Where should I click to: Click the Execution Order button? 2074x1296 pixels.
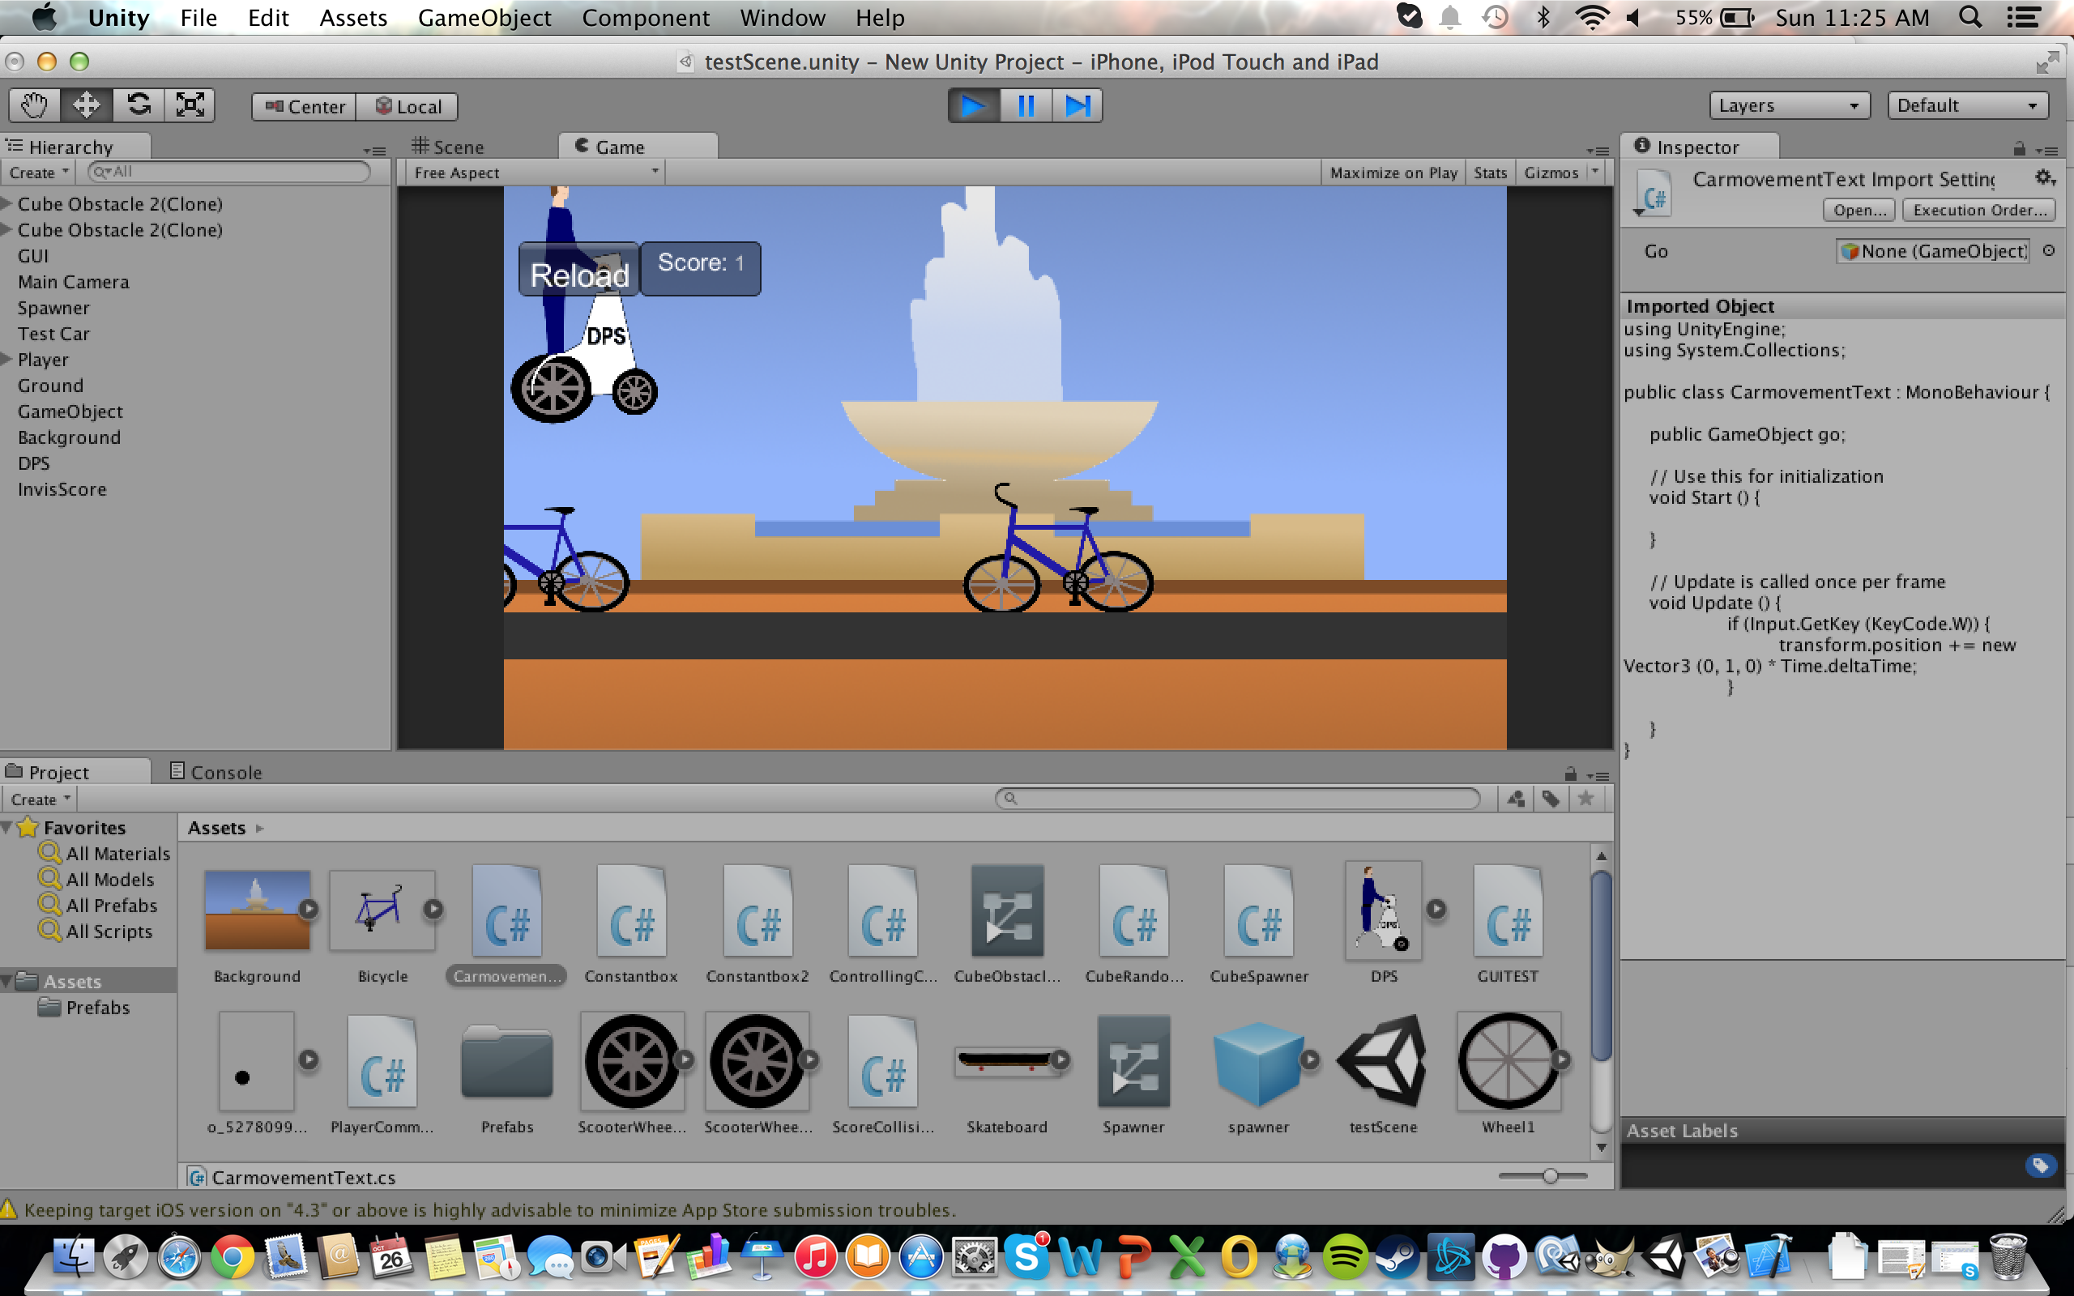point(1978,210)
